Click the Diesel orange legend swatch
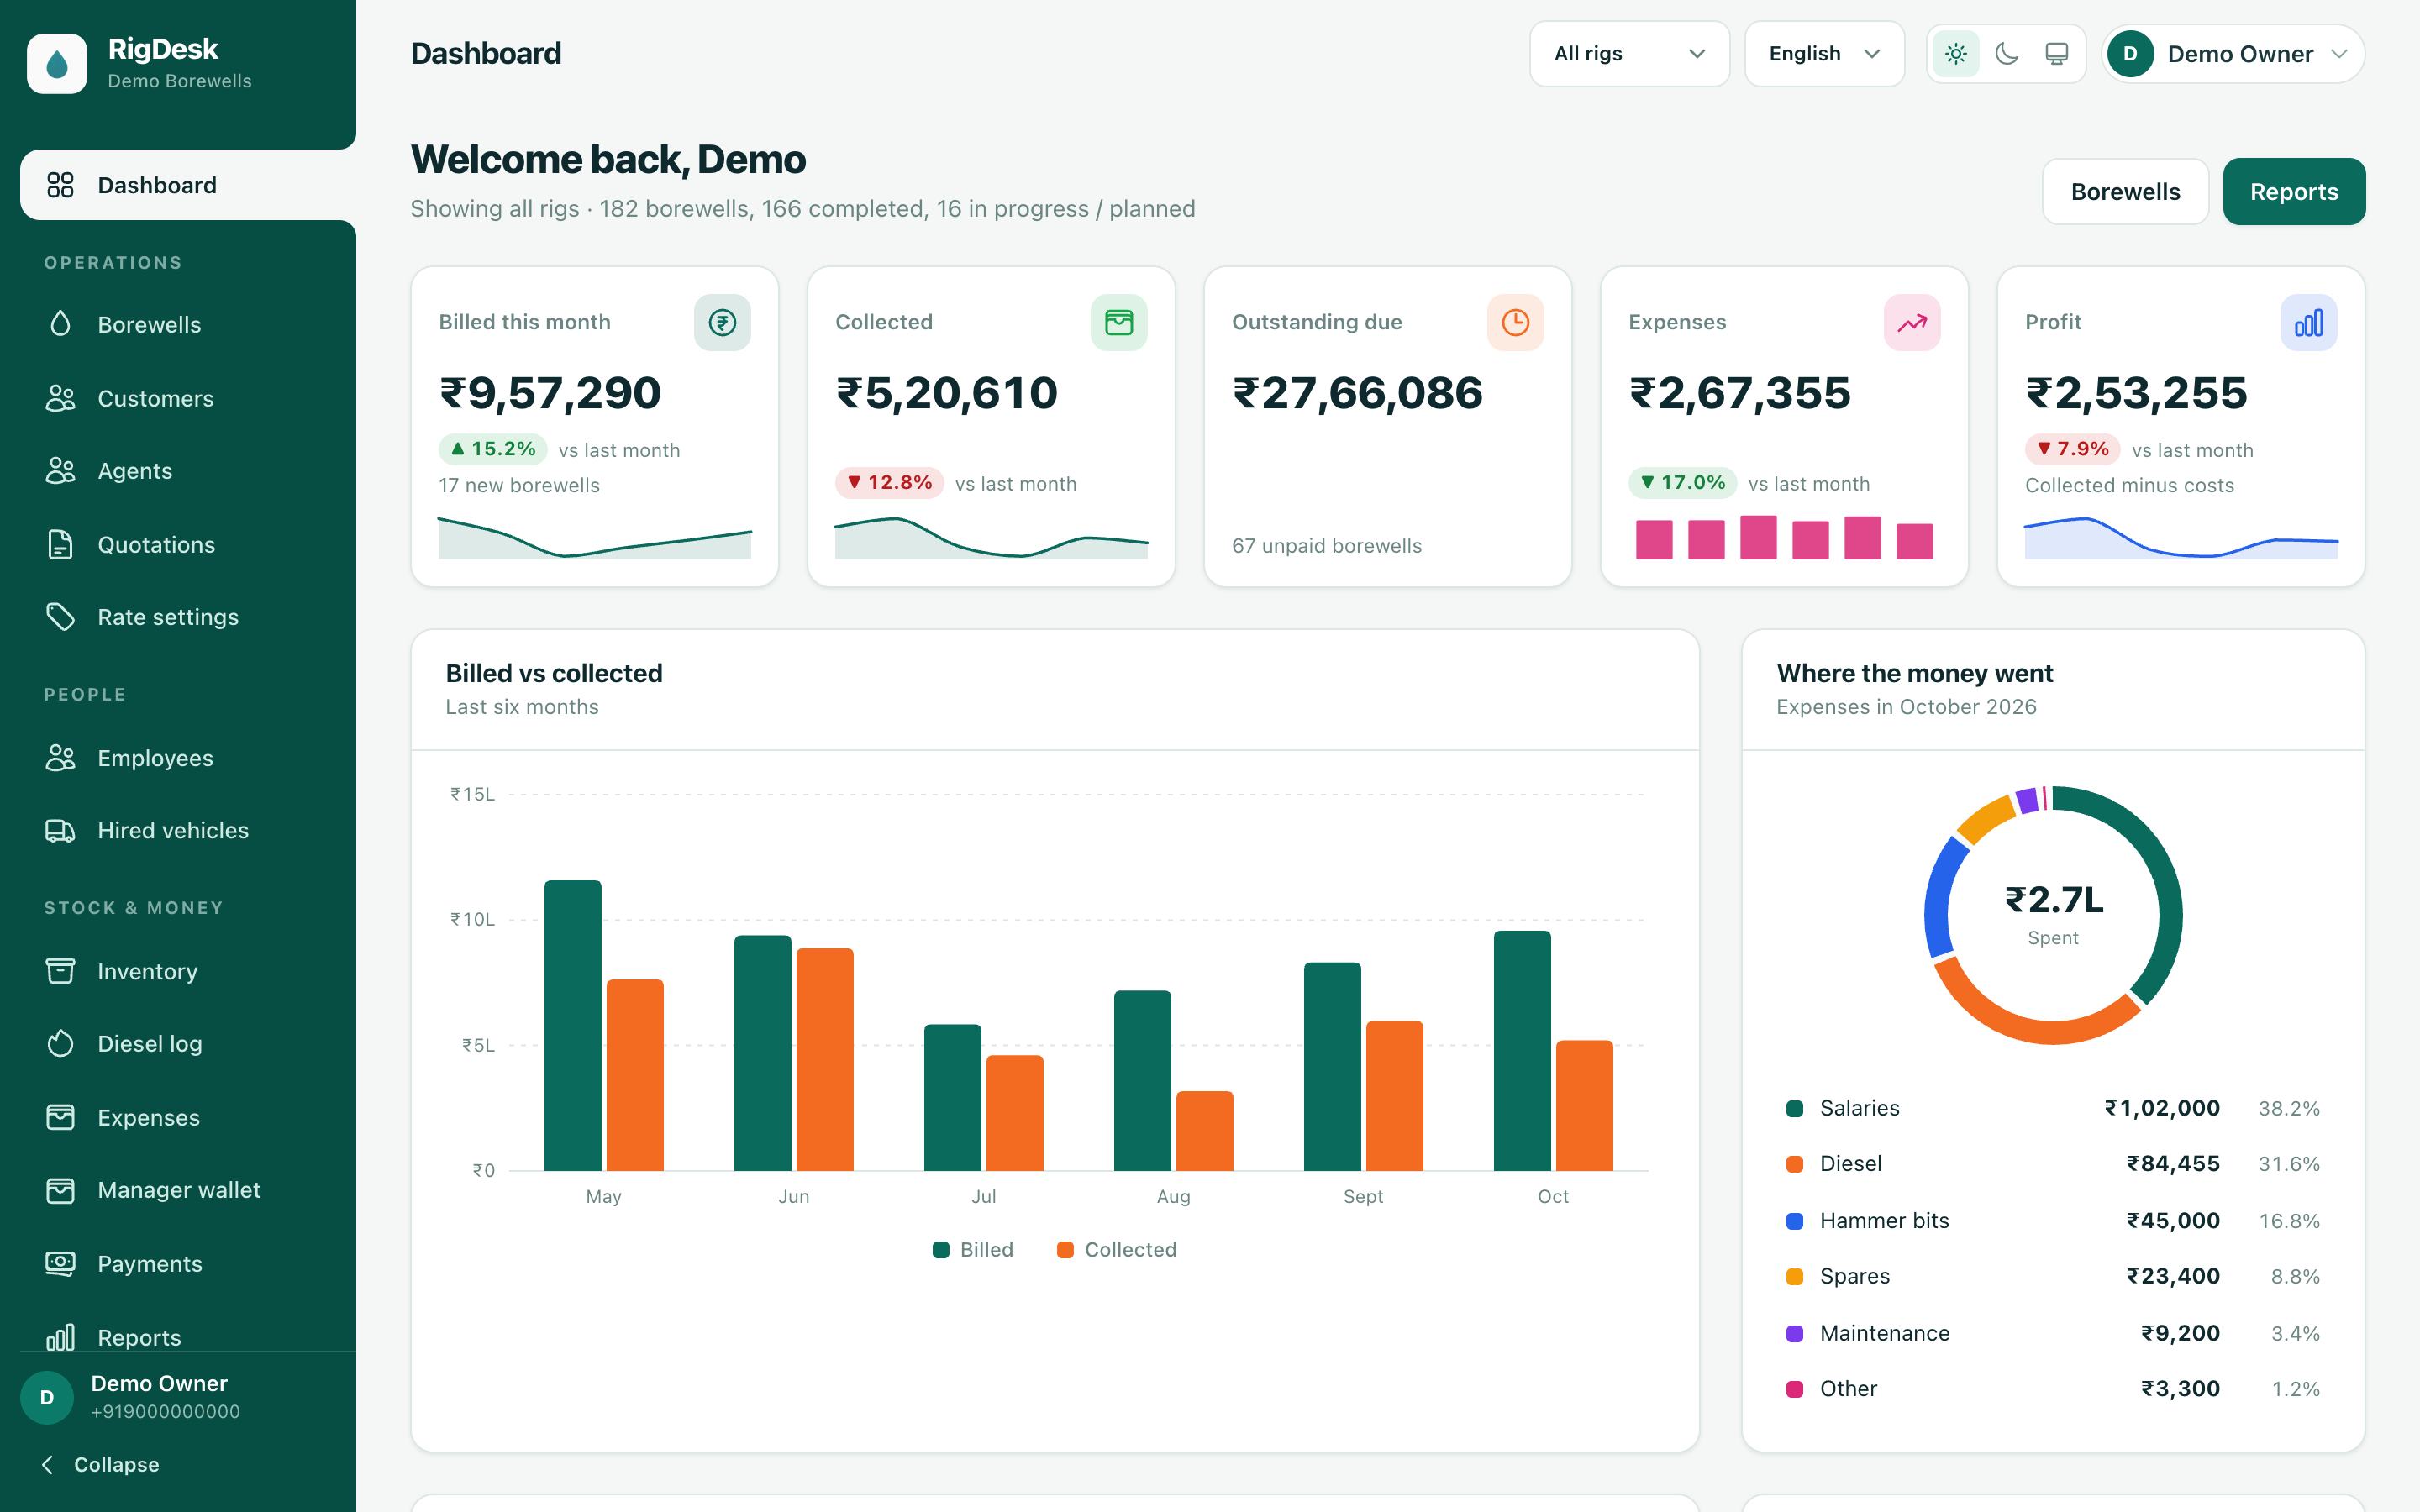This screenshot has height=1512, width=2420. 1795,1164
